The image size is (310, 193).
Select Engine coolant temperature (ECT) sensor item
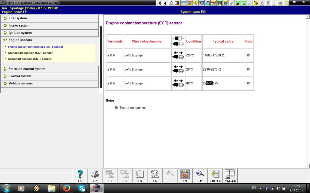[35, 47]
